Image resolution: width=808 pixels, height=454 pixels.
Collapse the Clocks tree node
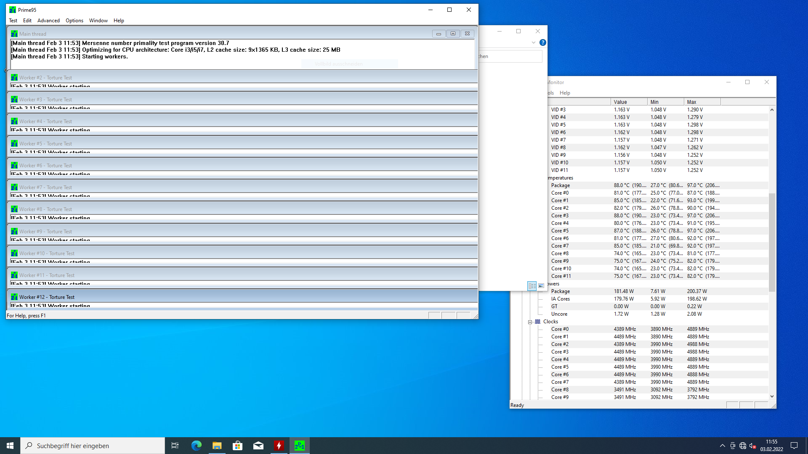pyautogui.click(x=530, y=322)
